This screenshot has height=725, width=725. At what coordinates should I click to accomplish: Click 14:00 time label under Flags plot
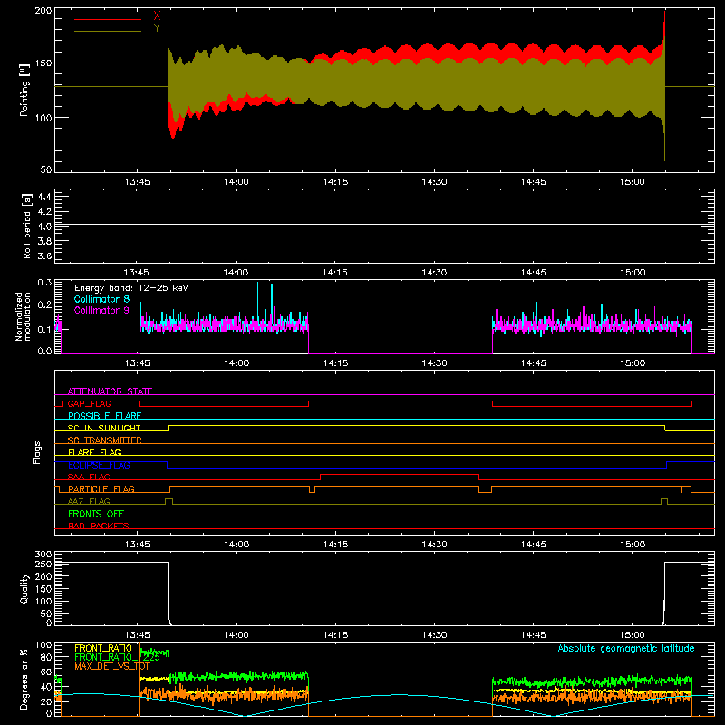(x=237, y=545)
